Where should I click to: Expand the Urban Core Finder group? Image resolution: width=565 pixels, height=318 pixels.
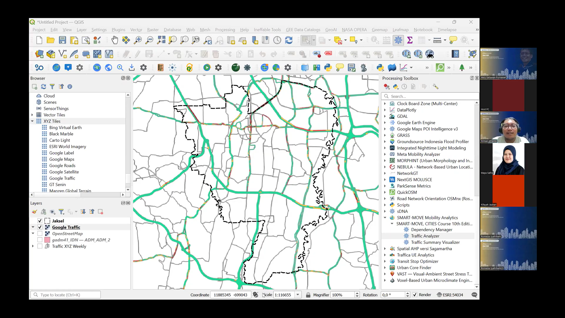click(385, 268)
